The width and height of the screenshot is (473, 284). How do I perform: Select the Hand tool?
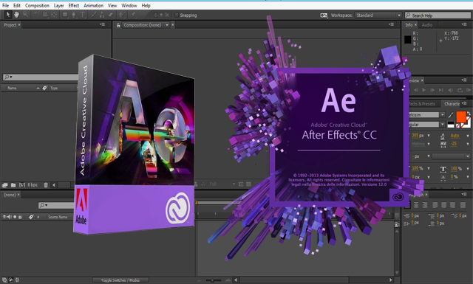click(16, 15)
